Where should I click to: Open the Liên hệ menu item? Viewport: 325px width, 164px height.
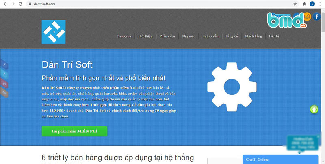(x=274, y=36)
